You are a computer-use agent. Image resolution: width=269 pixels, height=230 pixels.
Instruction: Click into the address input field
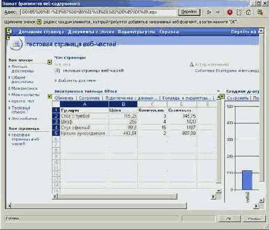pos(99,12)
